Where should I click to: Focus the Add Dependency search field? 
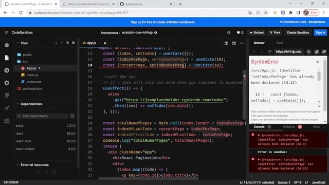tap(42, 116)
